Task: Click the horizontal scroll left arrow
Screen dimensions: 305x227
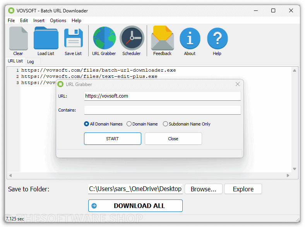Action: pos(10,175)
